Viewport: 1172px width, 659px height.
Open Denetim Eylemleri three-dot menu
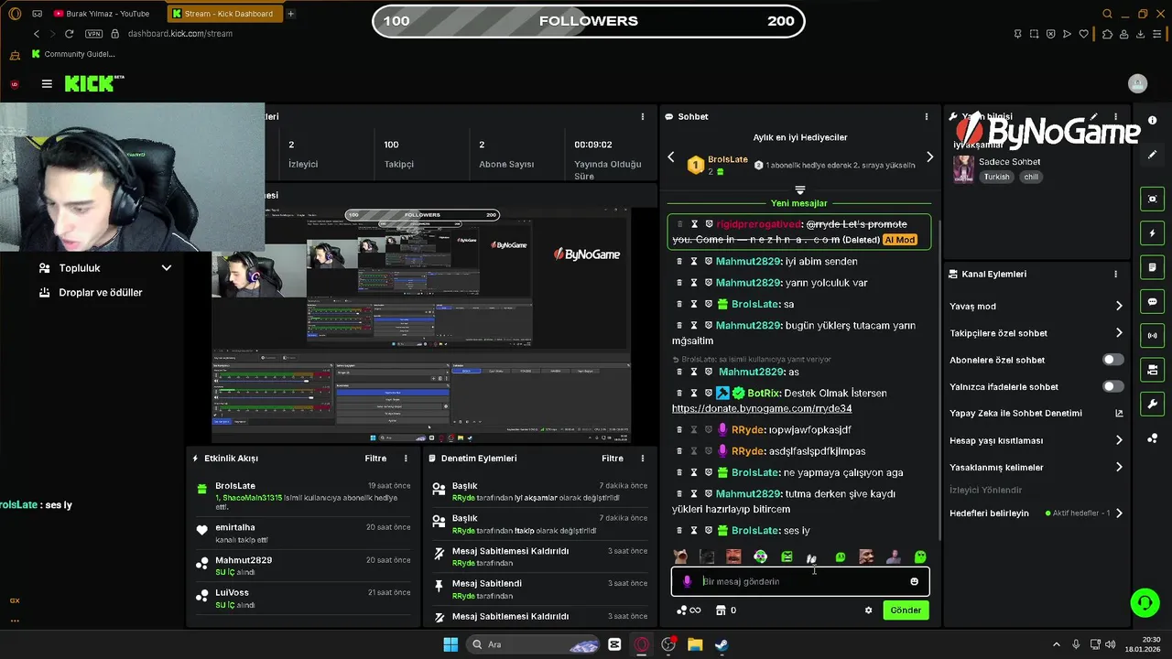(x=642, y=459)
